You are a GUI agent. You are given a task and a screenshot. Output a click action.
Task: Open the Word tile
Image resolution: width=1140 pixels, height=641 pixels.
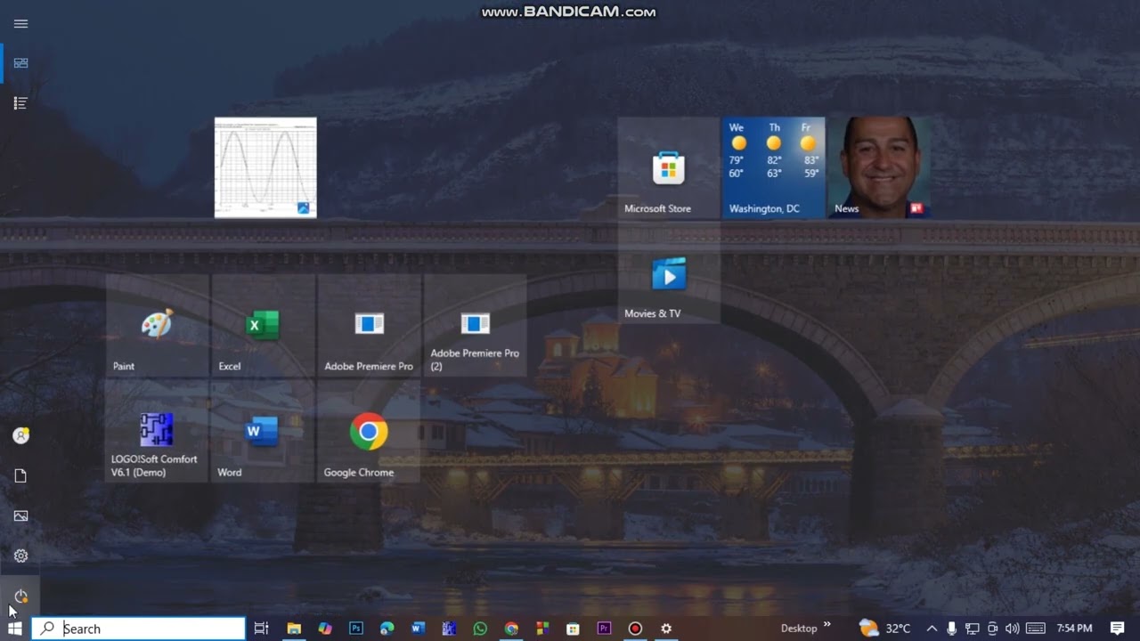[263, 431]
